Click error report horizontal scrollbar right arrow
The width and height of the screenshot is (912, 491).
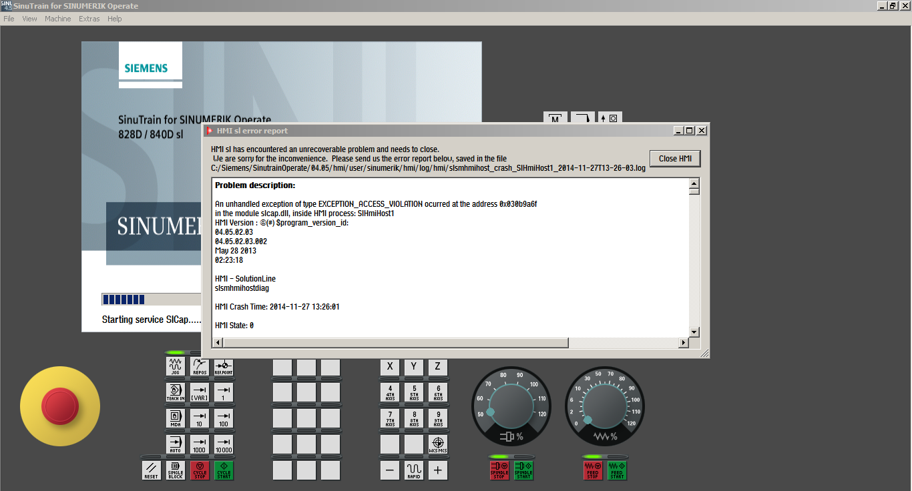point(683,343)
